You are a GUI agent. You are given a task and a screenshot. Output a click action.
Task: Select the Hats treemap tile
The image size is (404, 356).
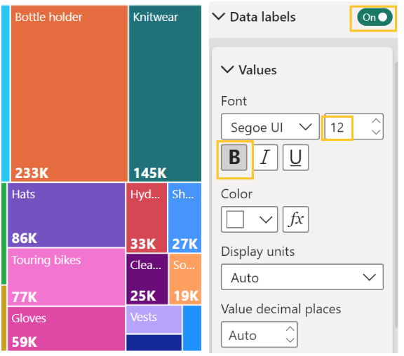(x=66, y=215)
